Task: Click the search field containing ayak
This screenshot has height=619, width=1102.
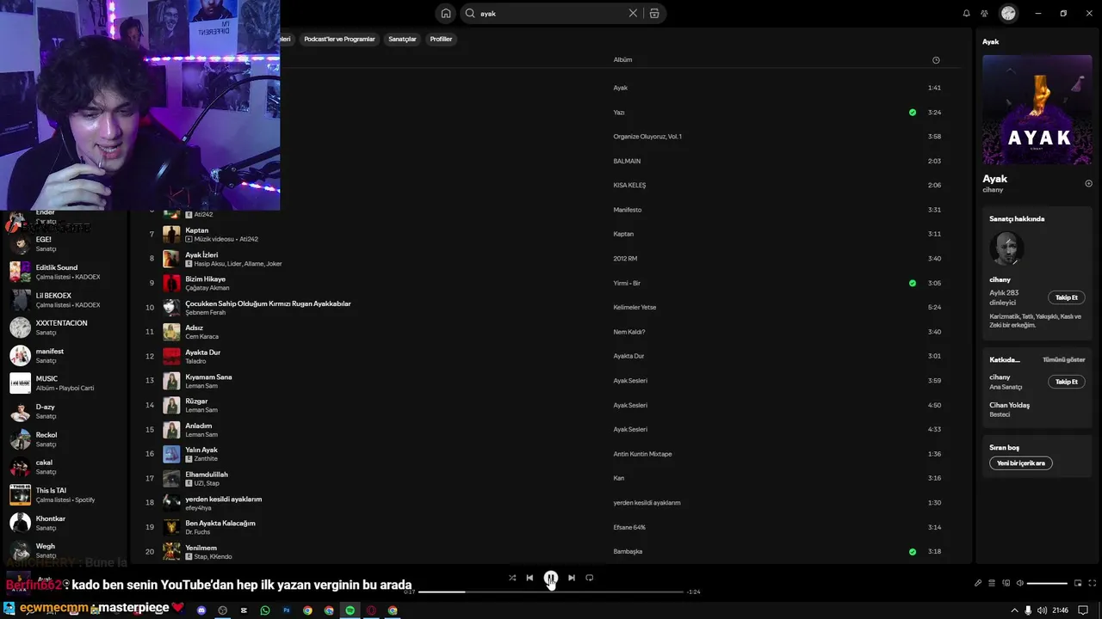Action: click(551, 14)
